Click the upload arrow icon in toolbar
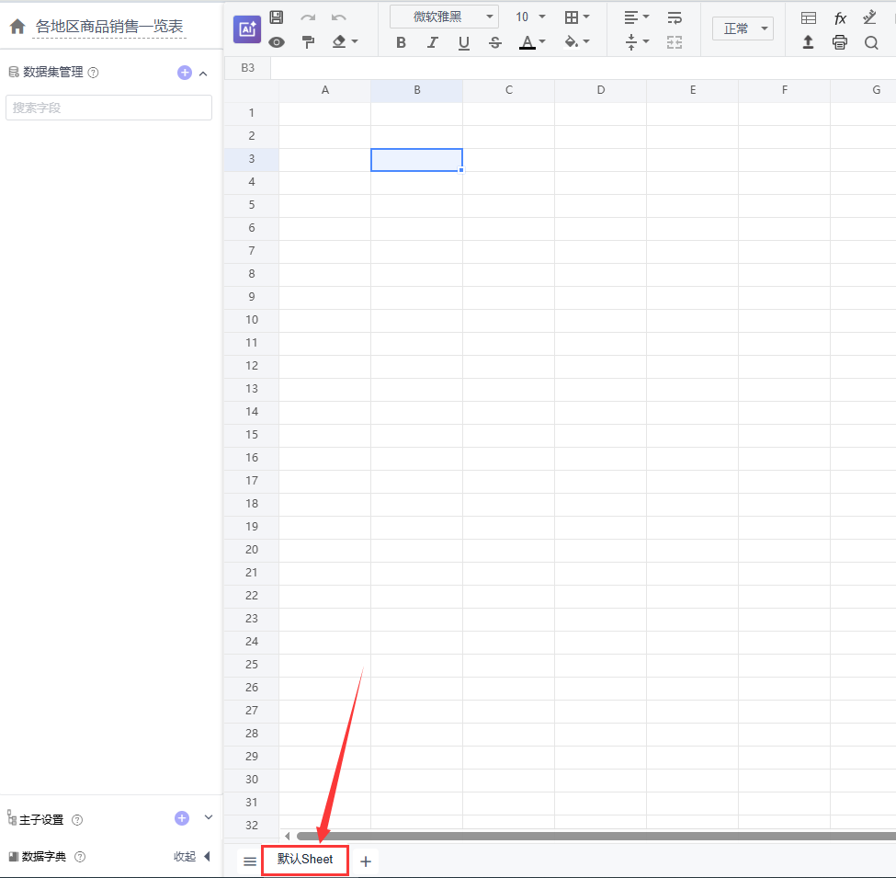Image resolution: width=896 pixels, height=878 pixels. coord(809,41)
